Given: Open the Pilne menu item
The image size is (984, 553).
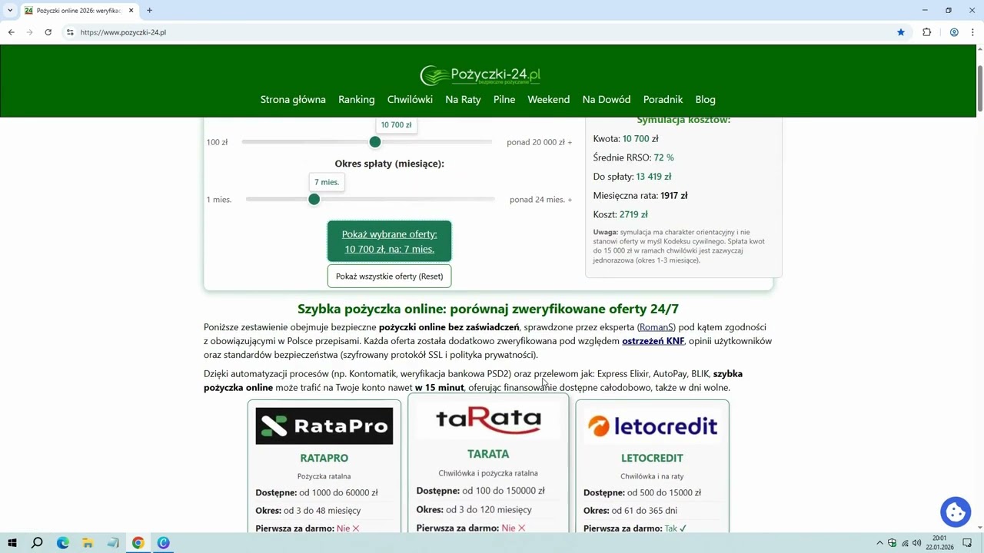Looking at the screenshot, I should pos(504,99).
